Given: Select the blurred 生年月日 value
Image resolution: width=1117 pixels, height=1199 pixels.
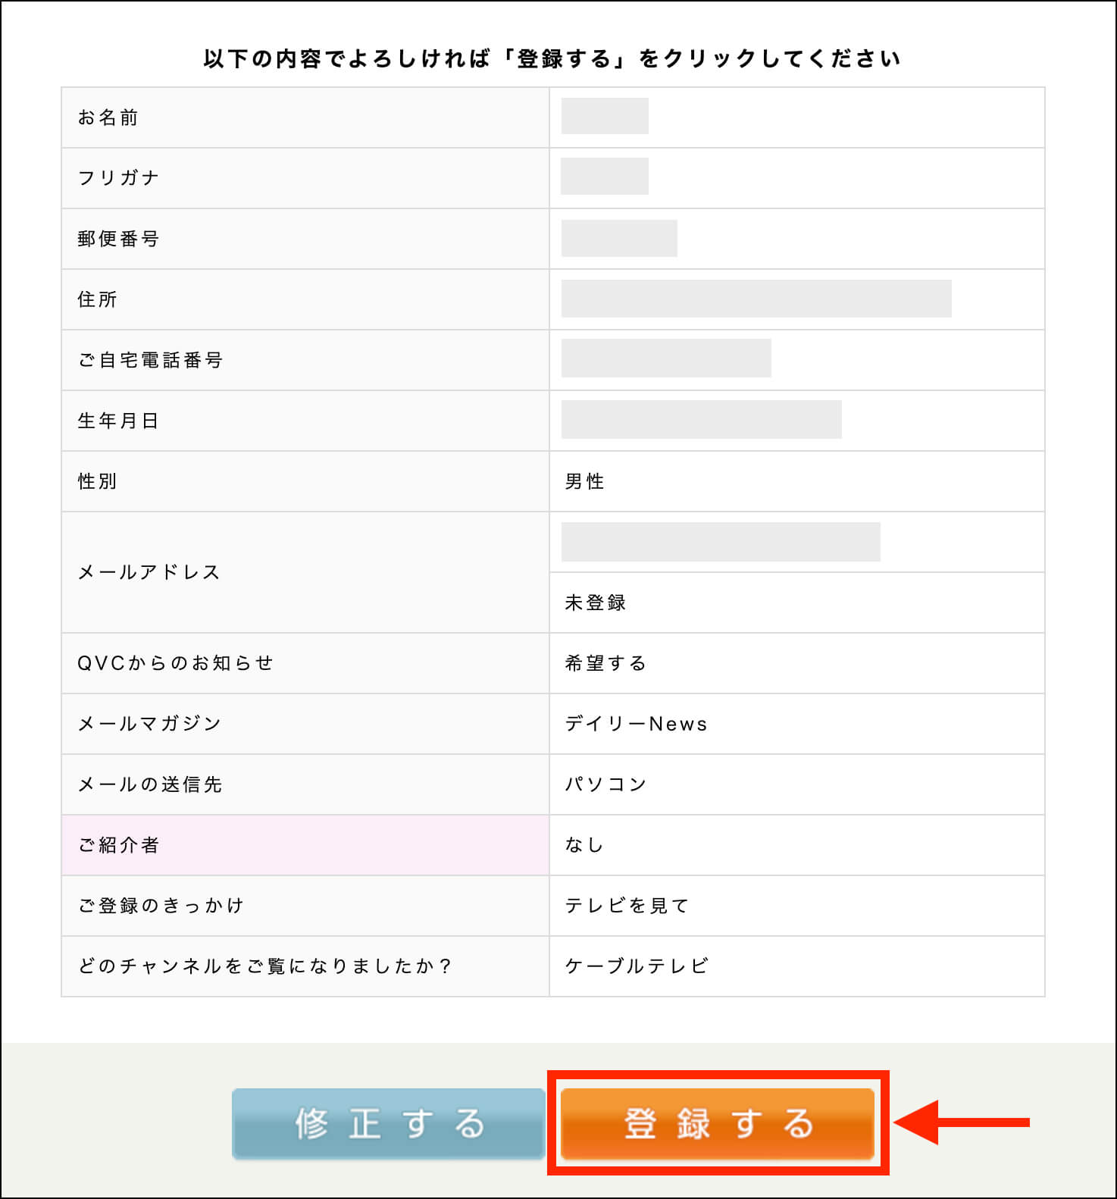Looking at the screenshot, I should point(701,420).
